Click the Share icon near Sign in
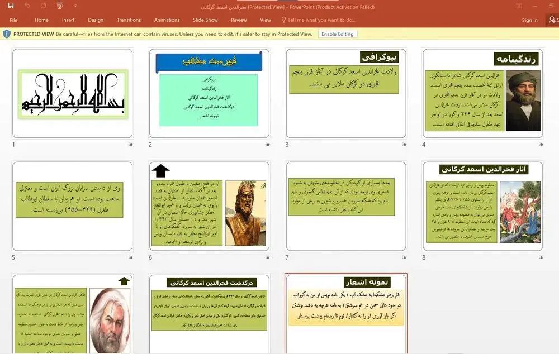559x354 pixels. point(553,20)
